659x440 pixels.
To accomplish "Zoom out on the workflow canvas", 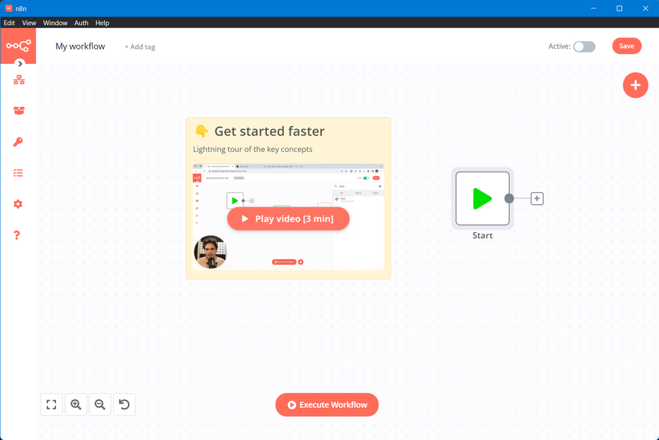I will pos(100,404).
